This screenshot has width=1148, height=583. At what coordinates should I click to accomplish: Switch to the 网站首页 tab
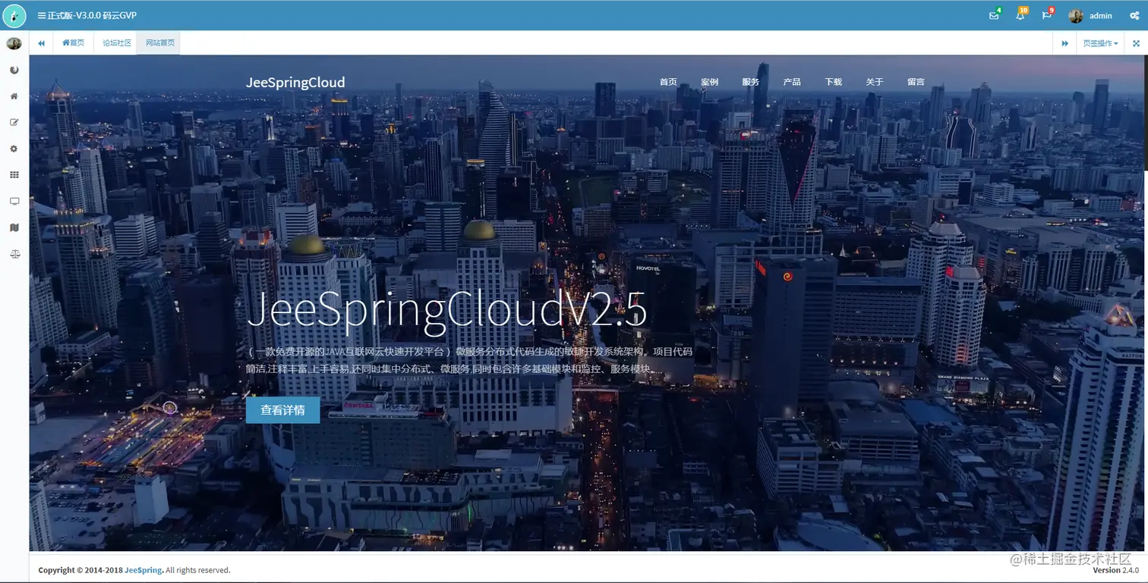(159, 43)
